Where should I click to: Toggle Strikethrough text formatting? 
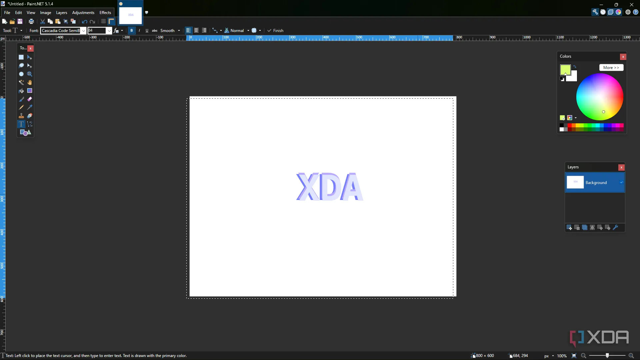[x=155, y=31]
